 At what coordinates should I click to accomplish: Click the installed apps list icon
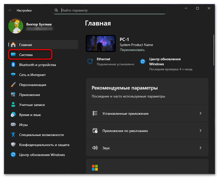pos(95,113)
